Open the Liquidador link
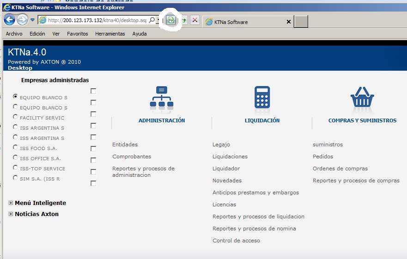The width and height of the screenshot is (407, 259). 226,169
